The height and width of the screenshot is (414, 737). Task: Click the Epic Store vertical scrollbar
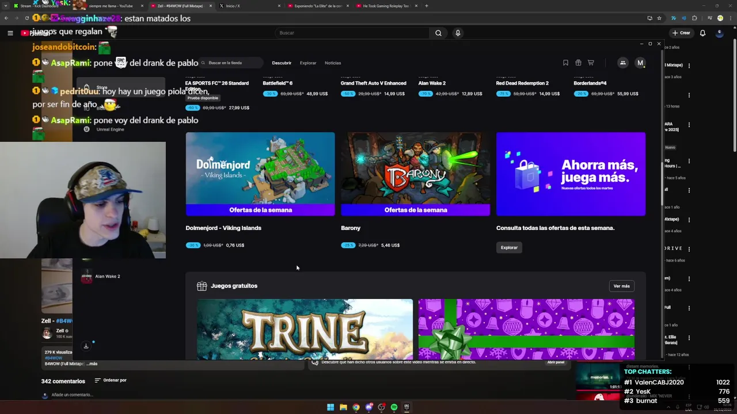click(662, 184)
